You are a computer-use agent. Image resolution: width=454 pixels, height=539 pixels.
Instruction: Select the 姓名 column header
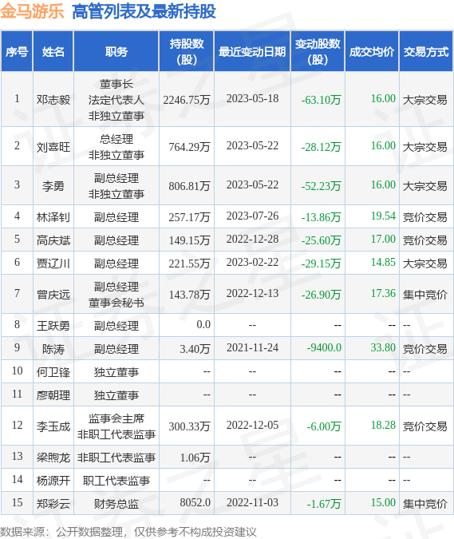(x=53, y=52)
